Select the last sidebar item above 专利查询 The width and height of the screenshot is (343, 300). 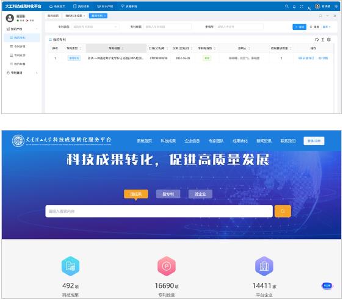click(22, 64)
